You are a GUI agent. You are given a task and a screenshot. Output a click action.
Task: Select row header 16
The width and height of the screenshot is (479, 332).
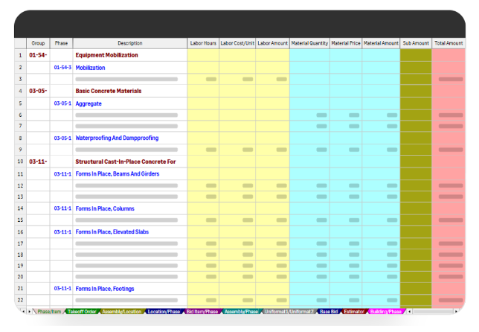tap(21, 232)
